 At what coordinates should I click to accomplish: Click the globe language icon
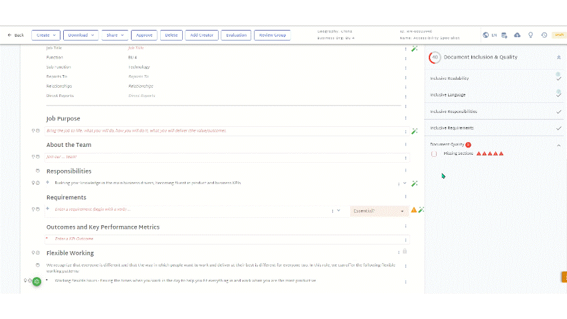point(486,35)
